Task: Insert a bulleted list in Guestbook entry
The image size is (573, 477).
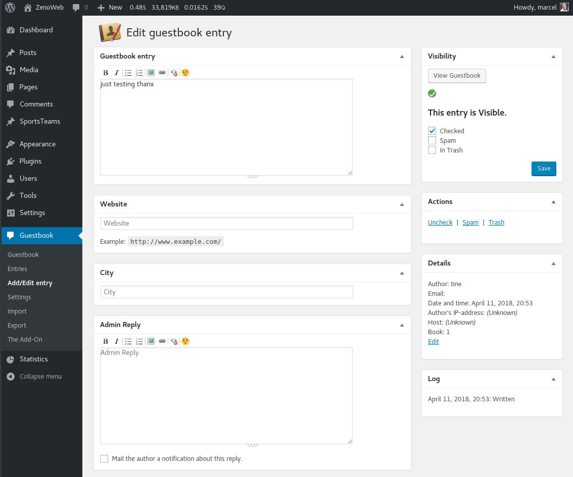Action: coord(128,73)
